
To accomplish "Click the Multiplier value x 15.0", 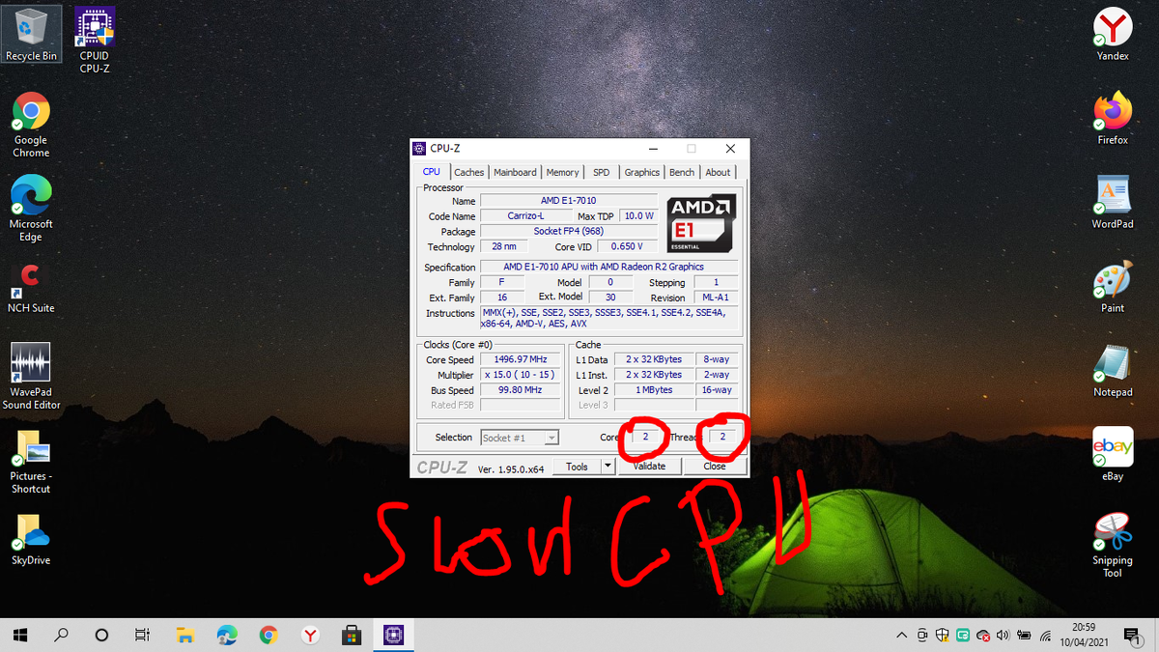I will (521, 375).
